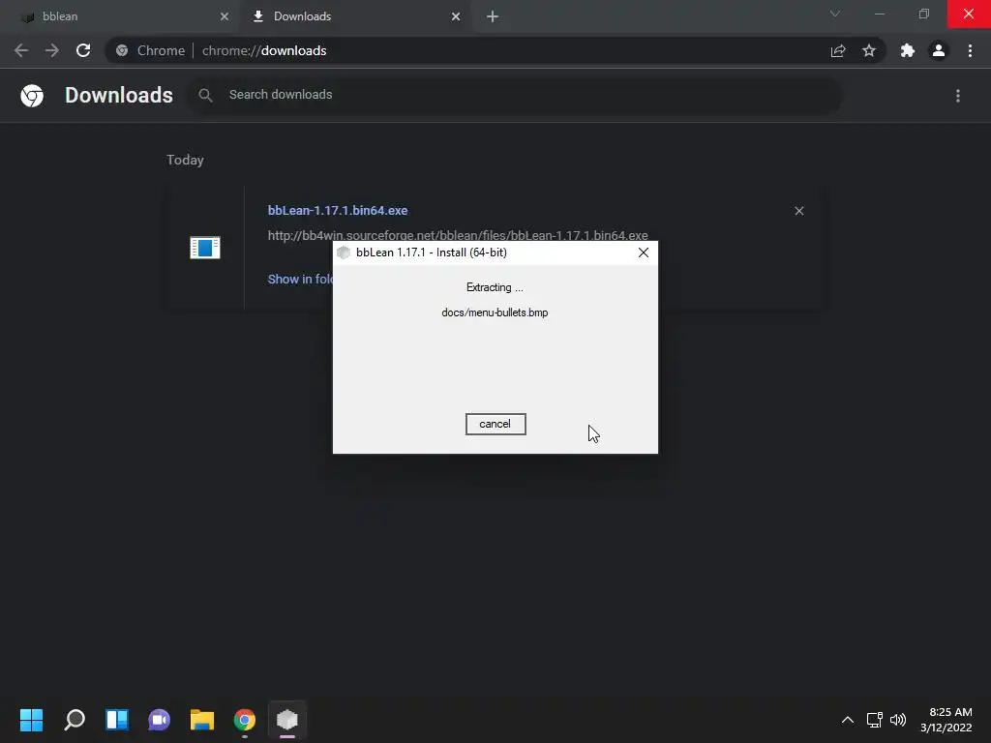
Task: Open the Downloads page more actions menu
Action: pyautogui.click(x=958, y=96)
